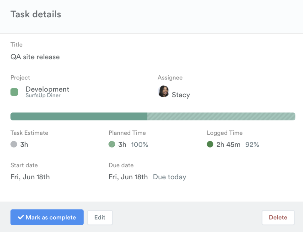Screen dimensions: 303x232
Task: Click the red Delete button
Action: click(278, 218)
